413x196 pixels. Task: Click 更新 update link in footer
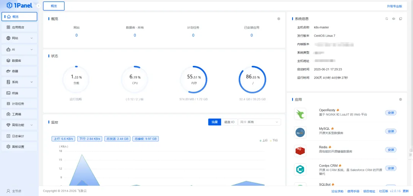(x=406, y=191)
